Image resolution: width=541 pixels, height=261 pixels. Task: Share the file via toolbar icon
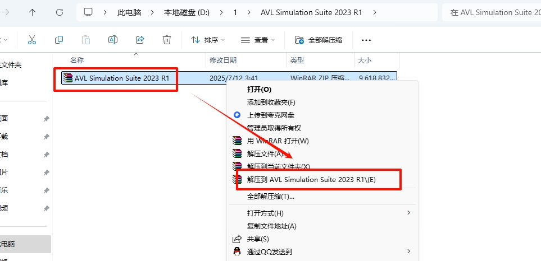140,40
